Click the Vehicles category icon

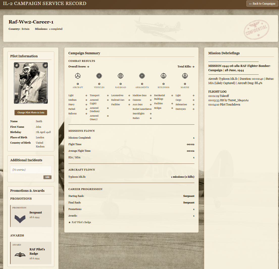click(x=99, y=76)
